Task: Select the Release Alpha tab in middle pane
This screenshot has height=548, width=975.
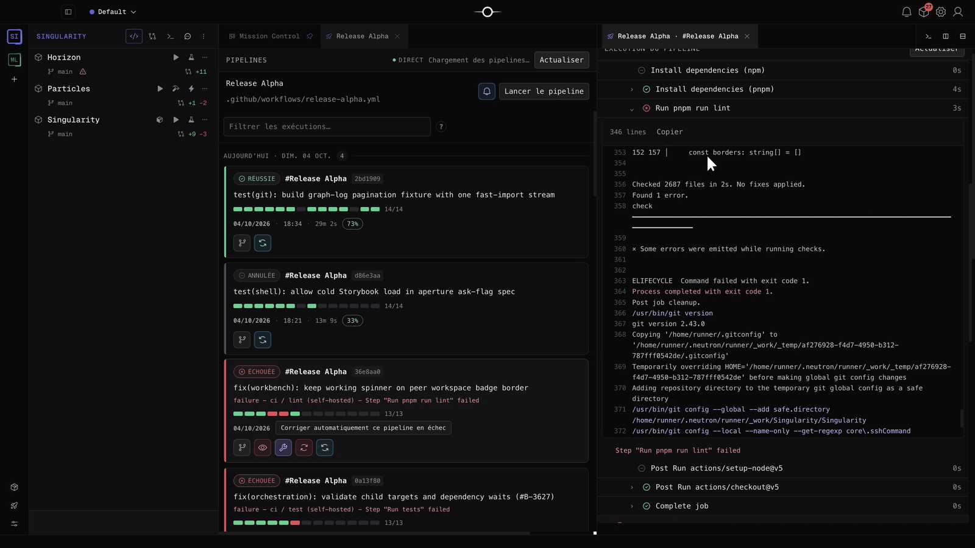Action: [x=362, y=37]
